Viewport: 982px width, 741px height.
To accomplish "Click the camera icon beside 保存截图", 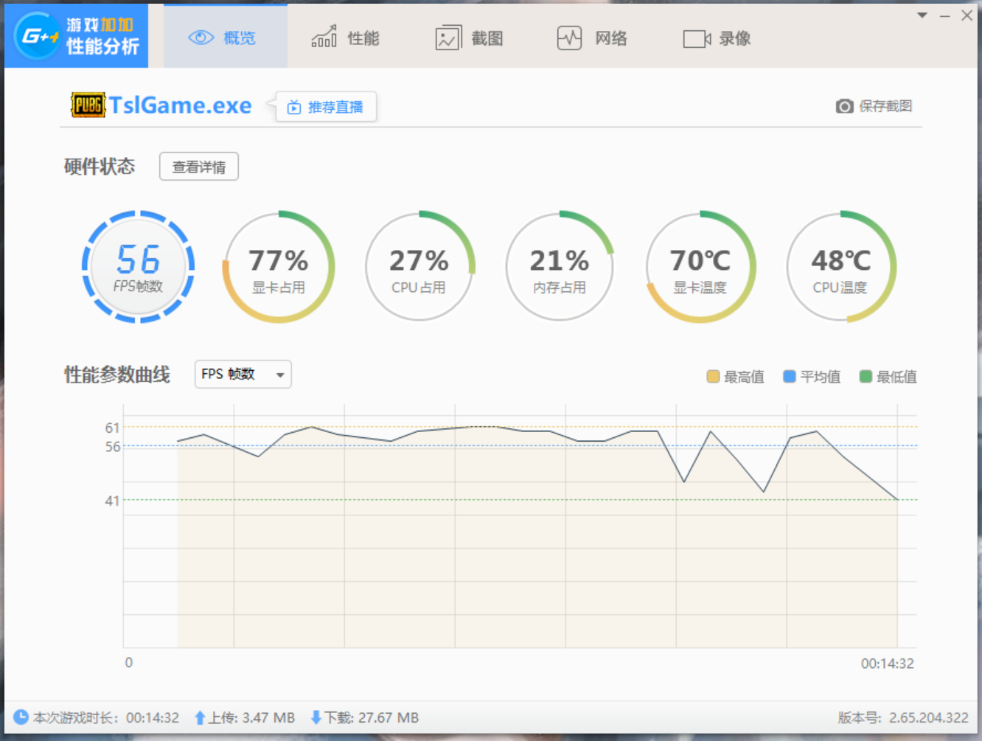I will [845, 106].
